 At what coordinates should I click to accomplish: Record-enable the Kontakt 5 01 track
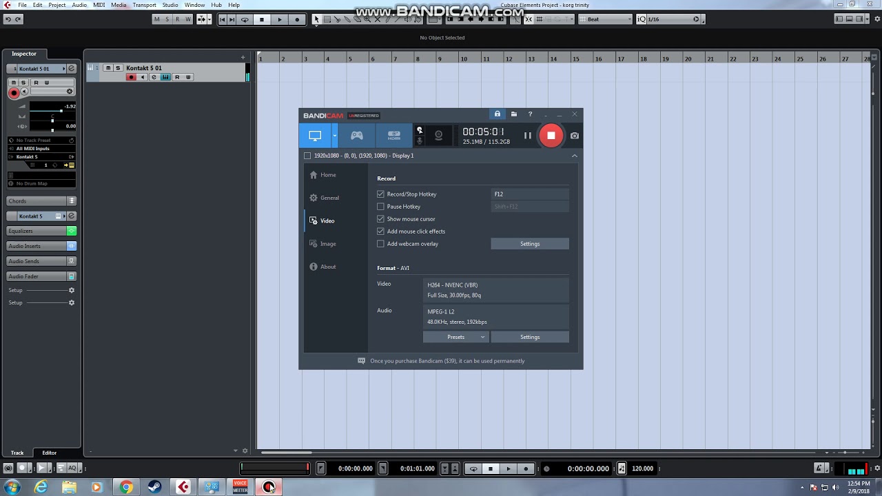(131, 77)
